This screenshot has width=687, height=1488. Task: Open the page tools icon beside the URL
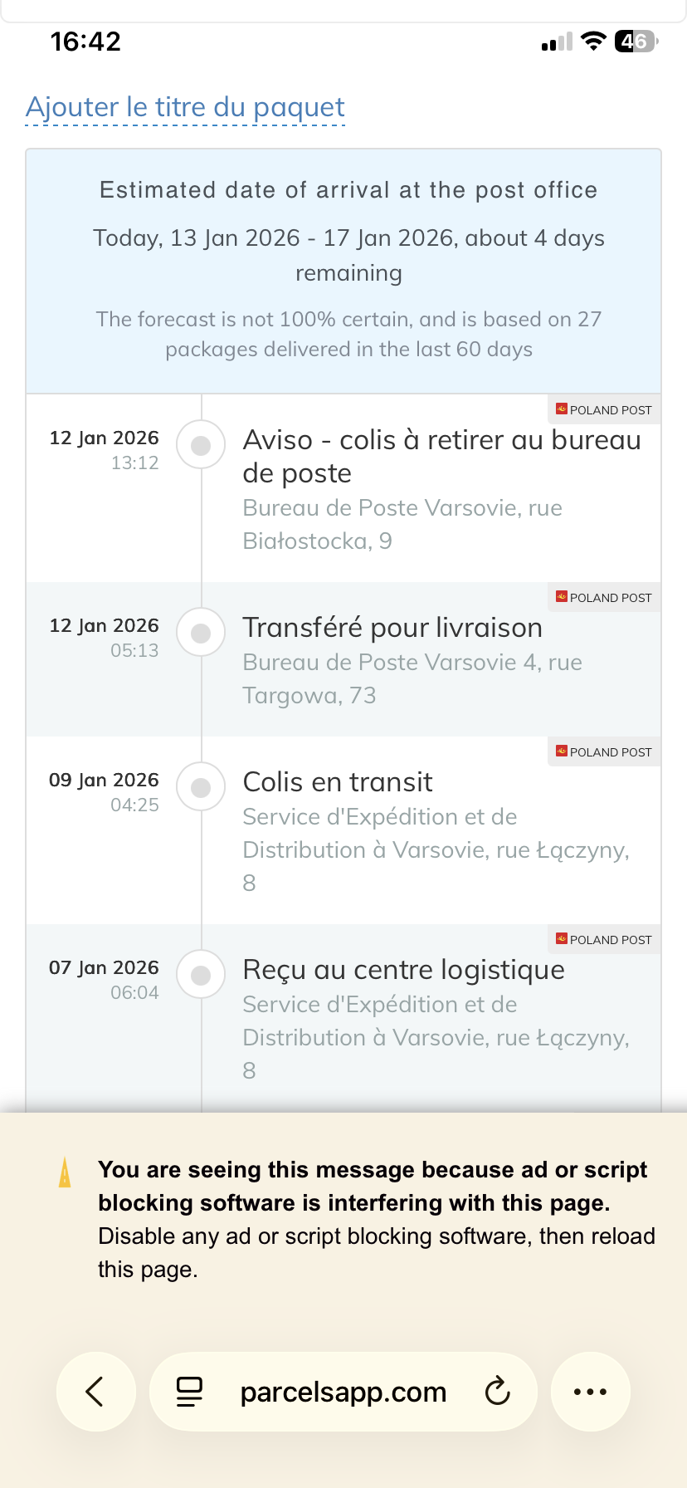tap(189, 1392)
